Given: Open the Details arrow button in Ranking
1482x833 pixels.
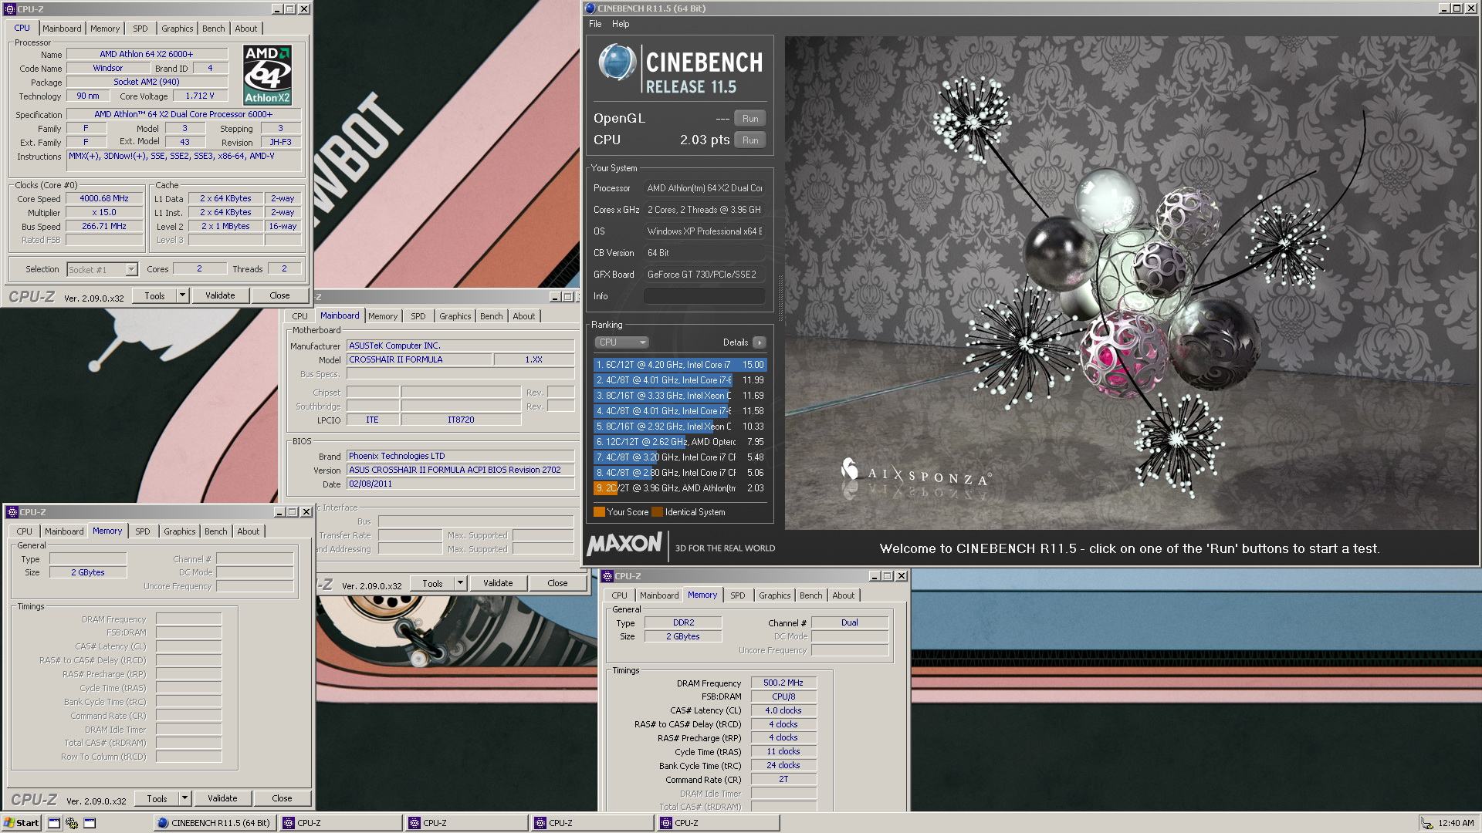Looking at the screenshot, I should click(760, 342).
